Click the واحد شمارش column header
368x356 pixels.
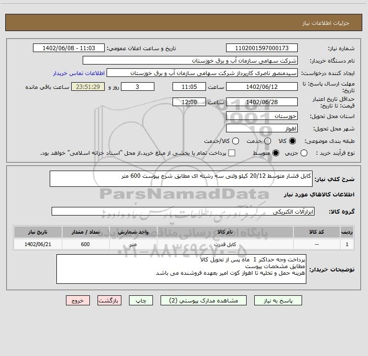(133, 232)
